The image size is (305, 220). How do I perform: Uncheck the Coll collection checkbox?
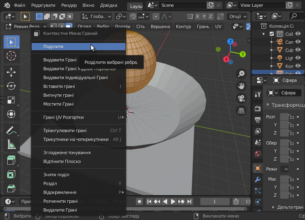(272, 34)
